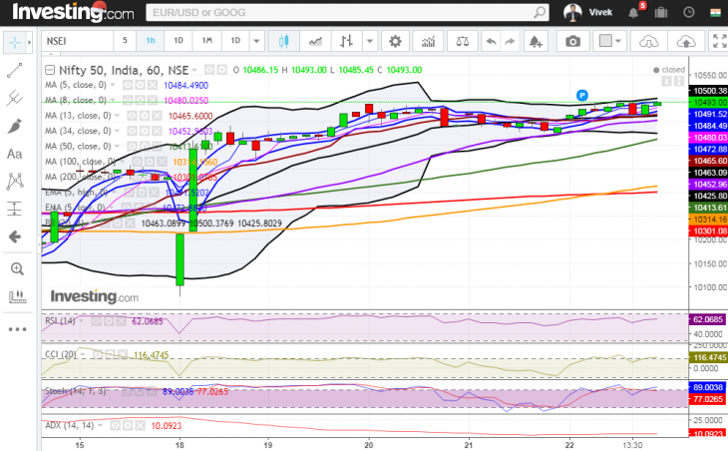Select the trend line drawing tool
Image resolution: width=728 pixels, height=451 pixels.
14,71
